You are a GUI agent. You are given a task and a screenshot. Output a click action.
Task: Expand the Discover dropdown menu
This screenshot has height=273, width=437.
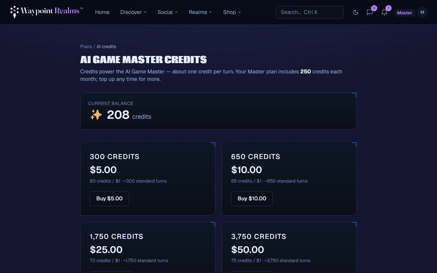[133, 12]
